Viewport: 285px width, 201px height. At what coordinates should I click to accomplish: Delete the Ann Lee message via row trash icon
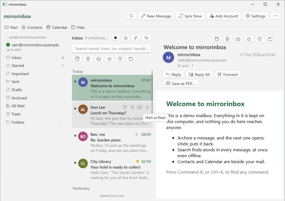[x=133, y=107]
